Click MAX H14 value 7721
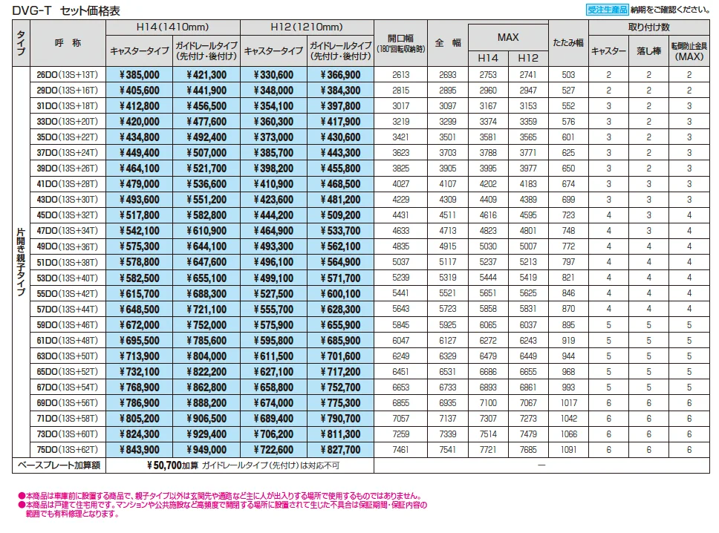The width and height of the screenshot is (719, 533). point(488,450)
